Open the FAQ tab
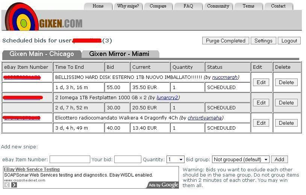 [188, 6]
